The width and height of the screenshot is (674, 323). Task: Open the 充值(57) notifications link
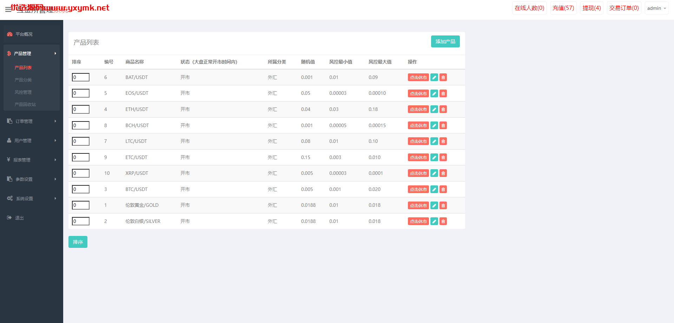click(563, 8)
